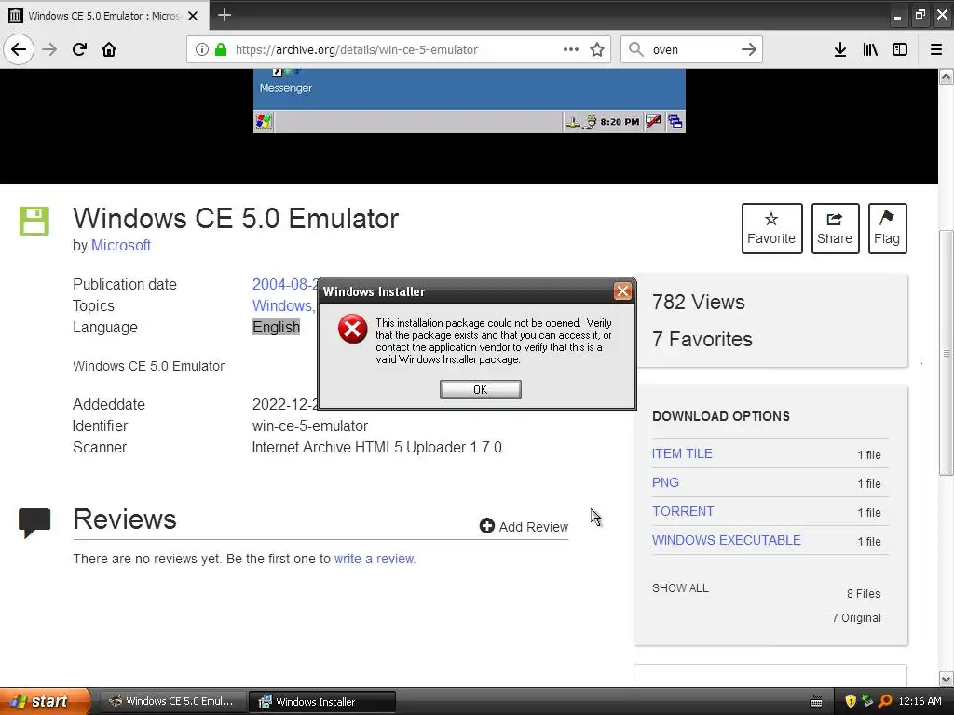Viewport: 954px width, 715px height.
Task: Download the ITEM TILE file
Action: (x=682, y=453)
